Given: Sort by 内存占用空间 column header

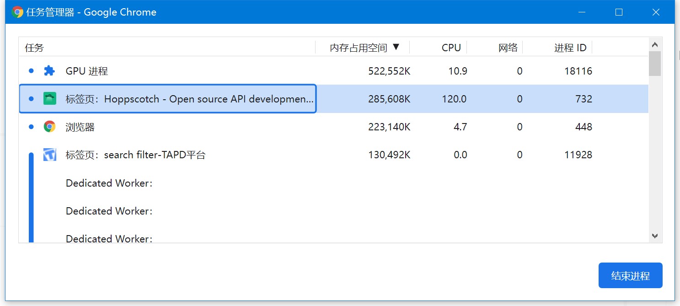Looking at the screenshot, I should [363, 48].
